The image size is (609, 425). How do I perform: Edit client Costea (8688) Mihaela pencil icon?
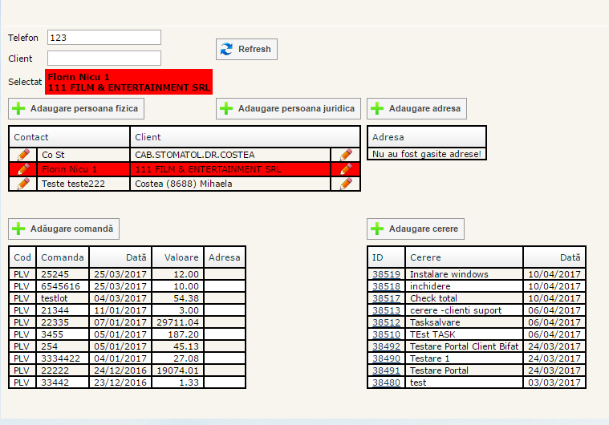pyautogui.click(x=346, y=184)
